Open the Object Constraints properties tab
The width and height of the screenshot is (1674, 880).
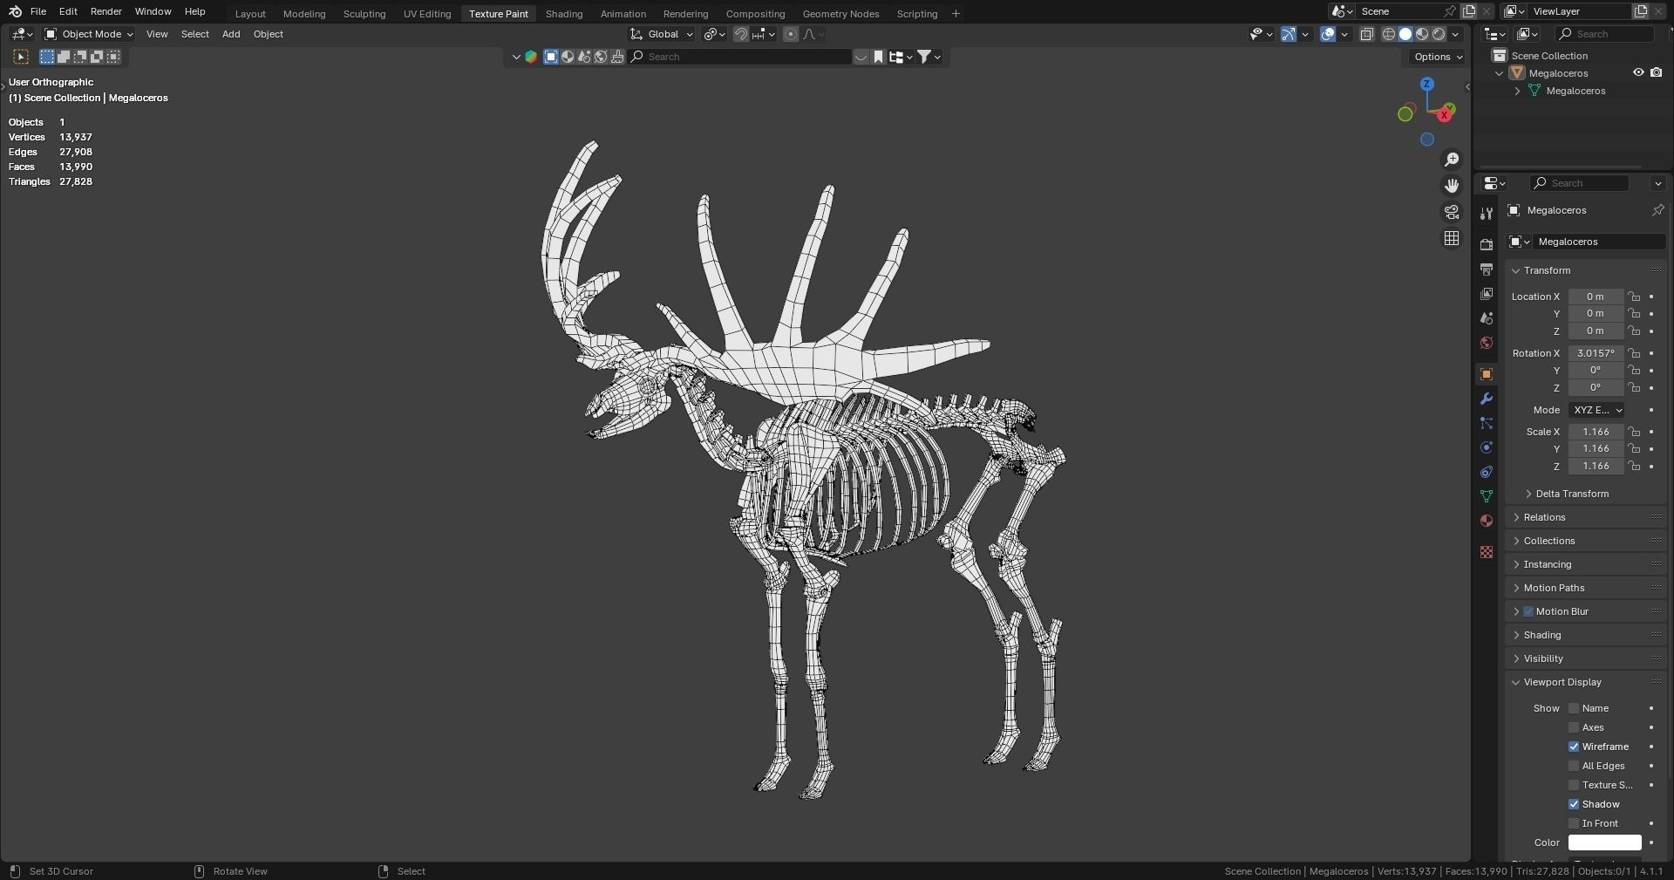(x=1487, y=472)
